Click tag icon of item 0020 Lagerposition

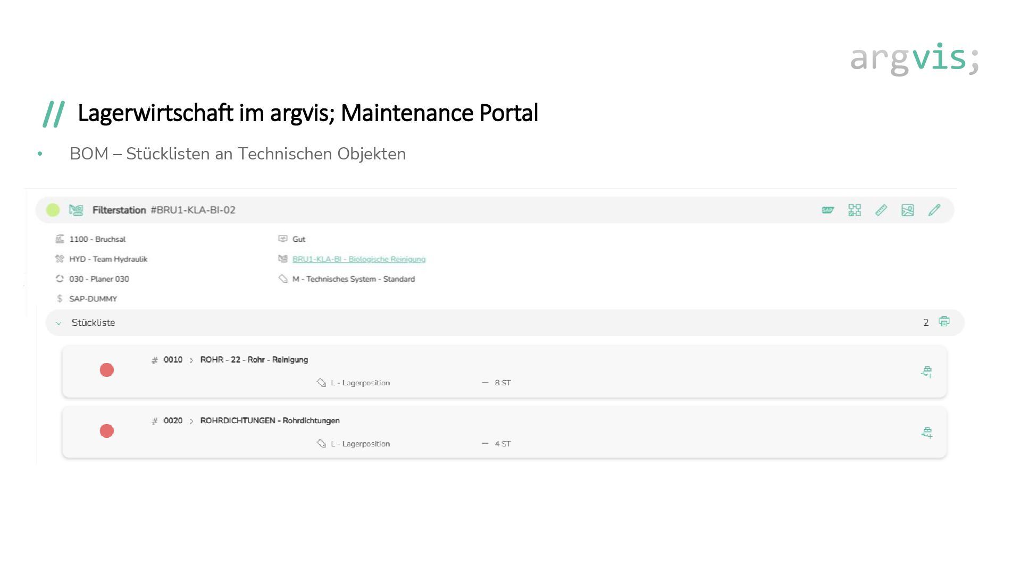point(321,443)
